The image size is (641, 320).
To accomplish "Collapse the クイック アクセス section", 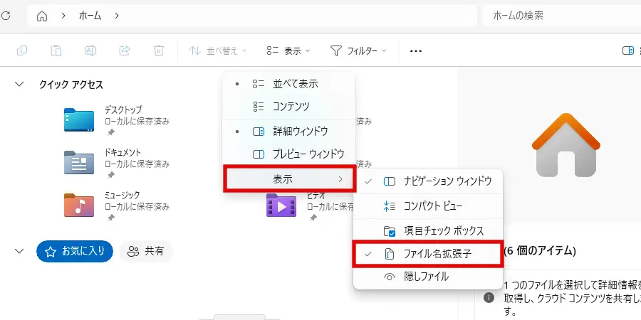I will (x=19, y=84).
